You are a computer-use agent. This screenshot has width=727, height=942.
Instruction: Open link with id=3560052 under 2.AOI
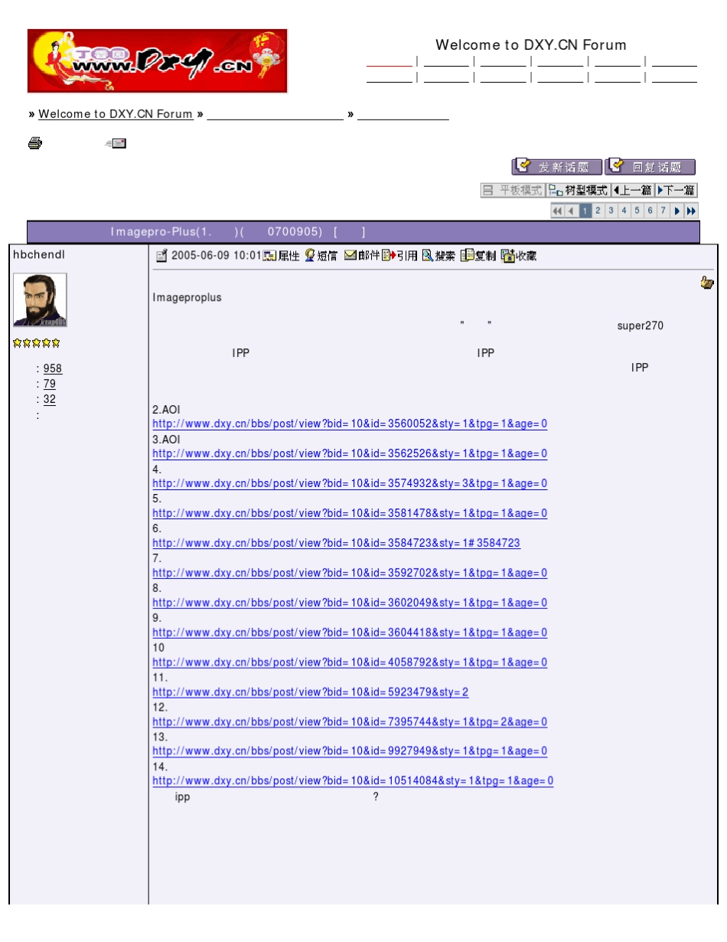click(x=350, y=424)
